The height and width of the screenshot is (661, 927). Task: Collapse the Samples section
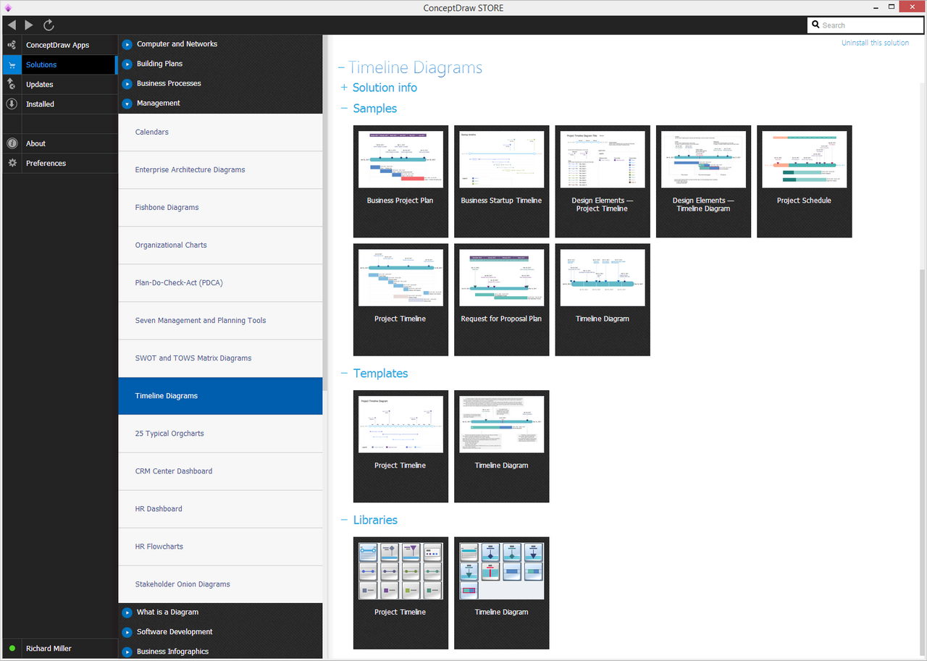coord(344,109)
